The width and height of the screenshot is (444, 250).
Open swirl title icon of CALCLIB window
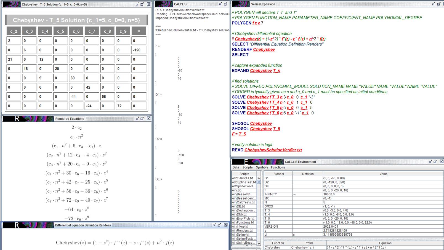164,4
